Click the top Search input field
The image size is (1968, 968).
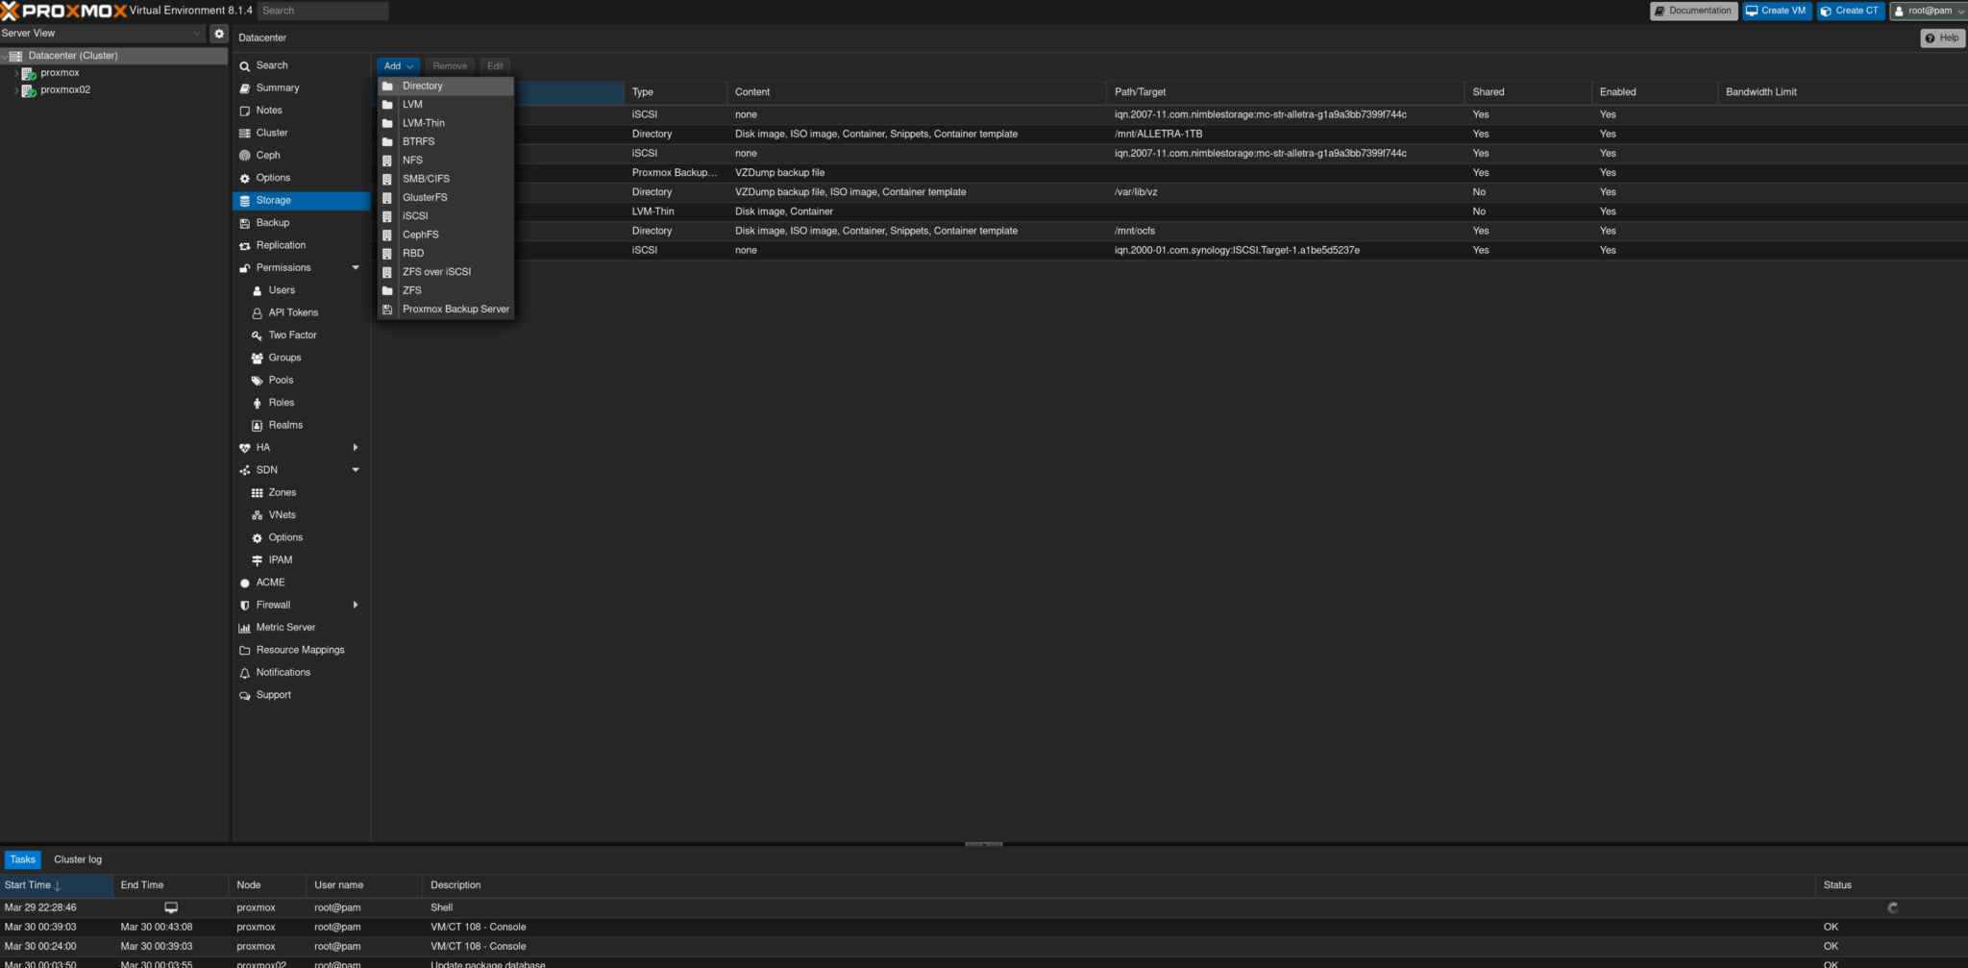(323, 11)
